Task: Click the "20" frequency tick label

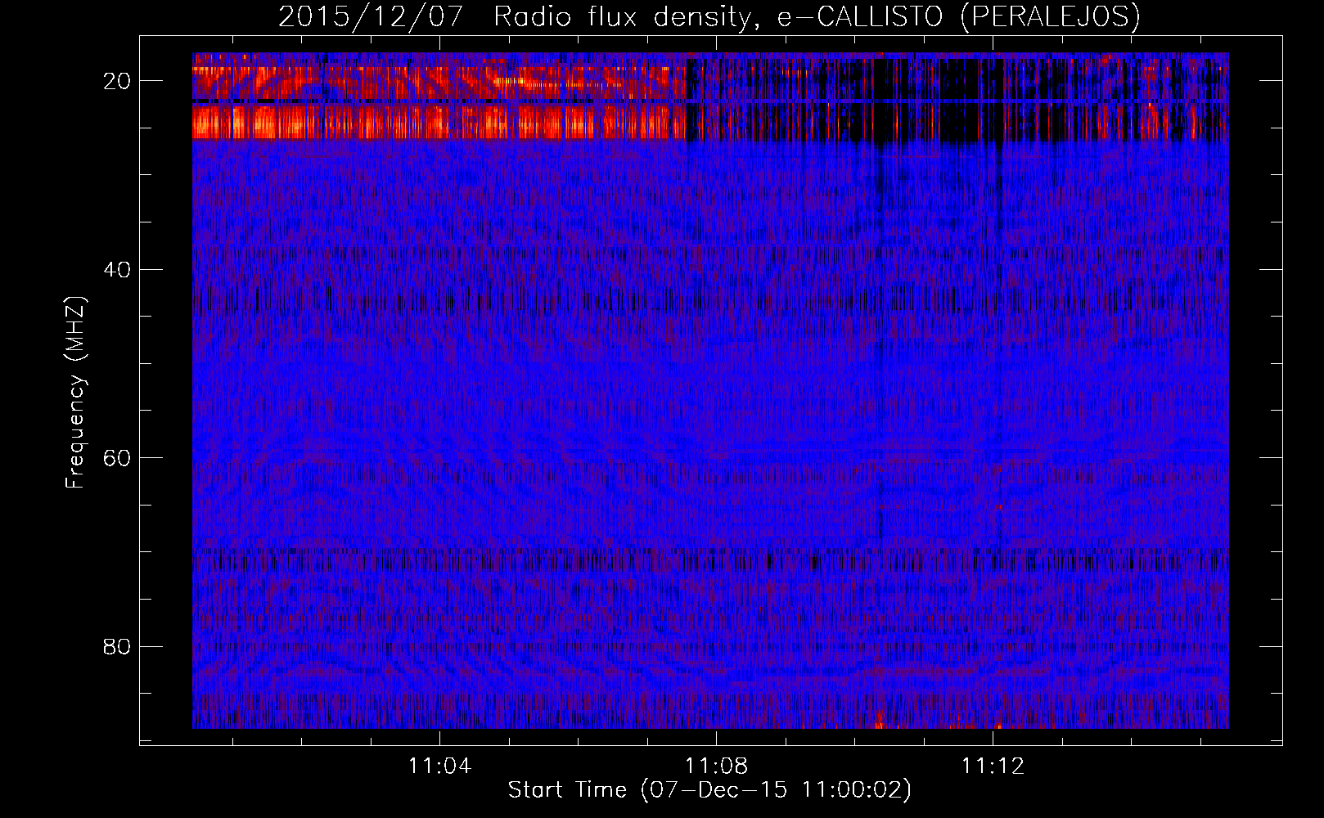Action: (x=117, y=81)
